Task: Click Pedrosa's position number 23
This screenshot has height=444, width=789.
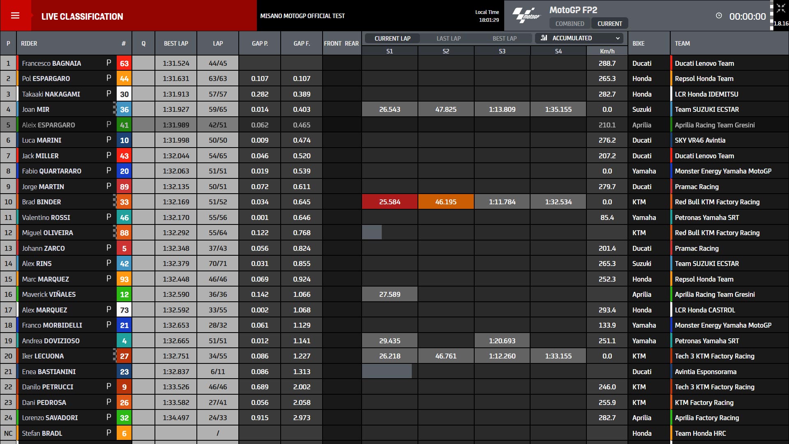Action: (8, 402)
